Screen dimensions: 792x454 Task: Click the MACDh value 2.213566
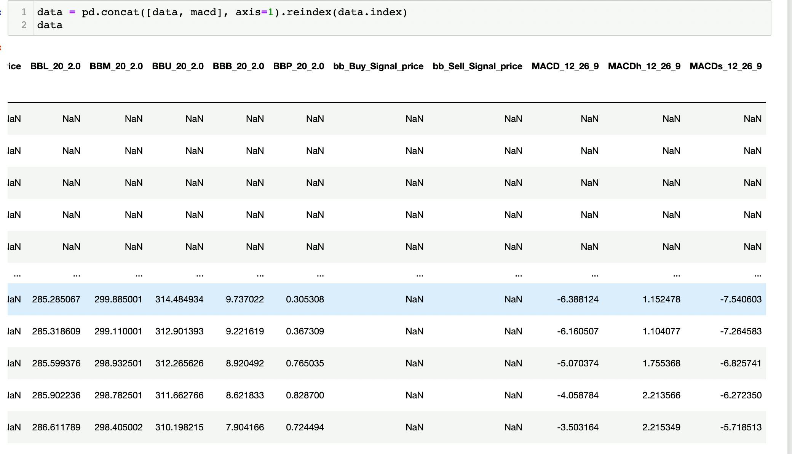(661, 395)
